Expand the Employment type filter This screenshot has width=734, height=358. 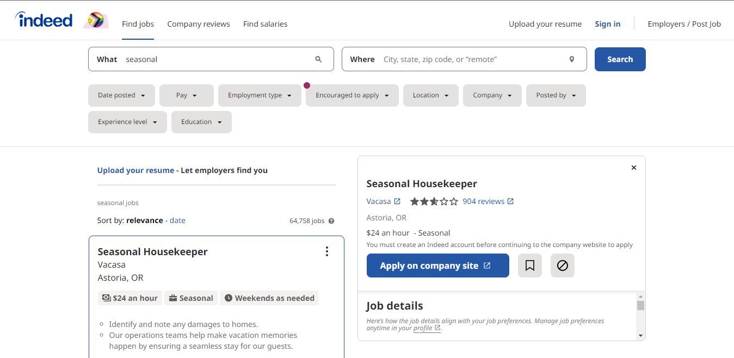[259, 95]
